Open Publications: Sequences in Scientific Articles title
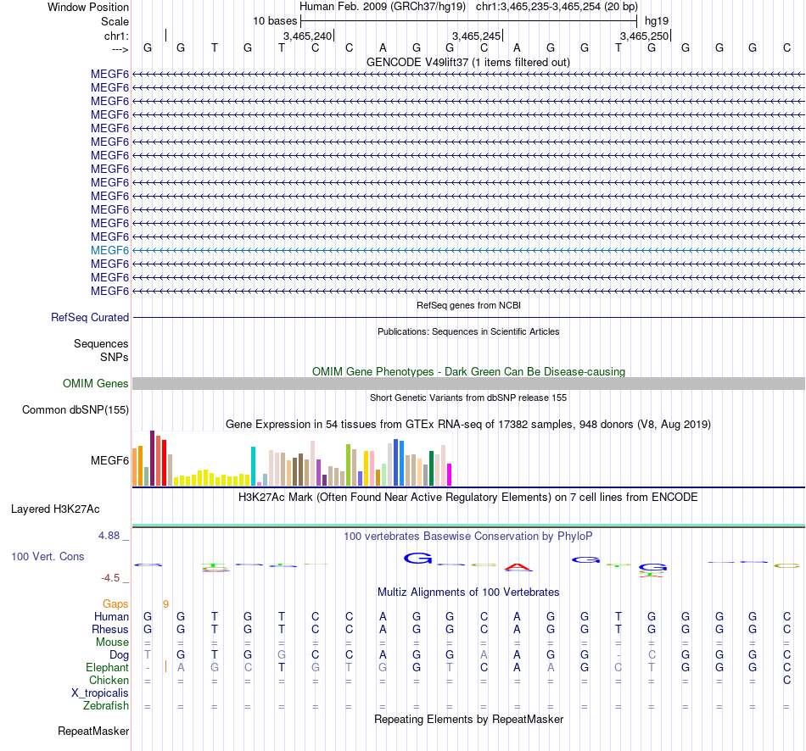This screenshot has height=751, width=806. click(x=468, y=331)
